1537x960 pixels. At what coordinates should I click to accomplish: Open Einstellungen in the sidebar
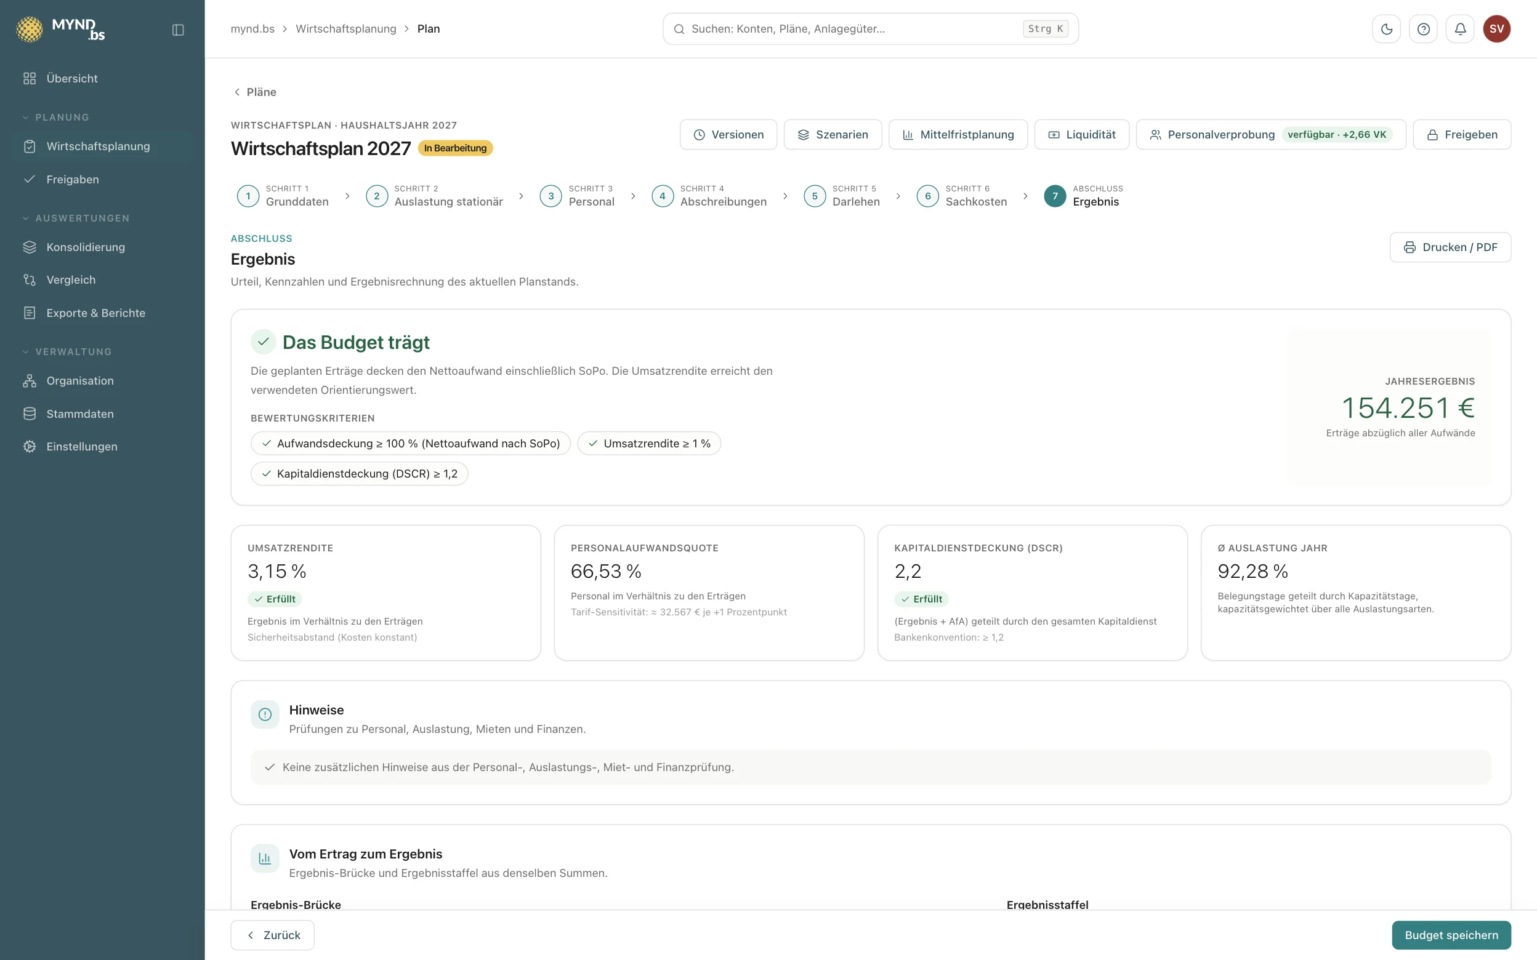(102, 447)
